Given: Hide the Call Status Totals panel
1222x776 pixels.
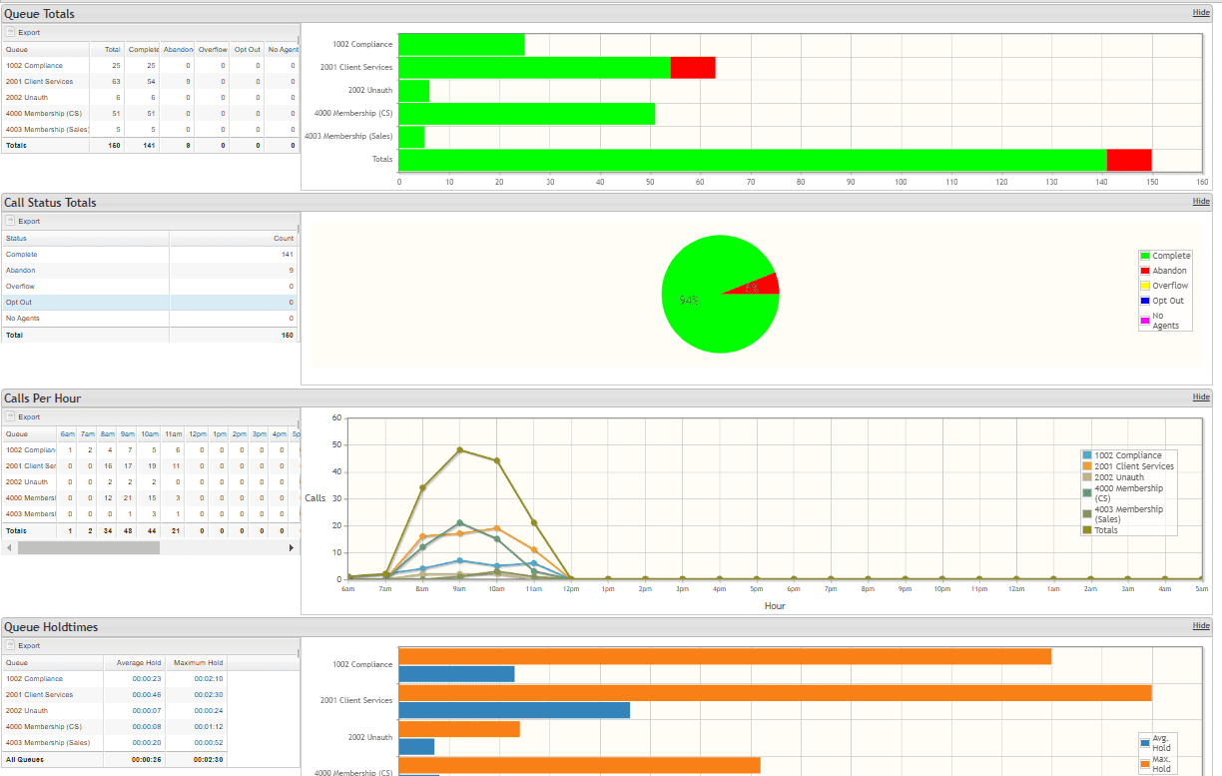Looking at the screenshot, I should click(x=1201, y=202).
